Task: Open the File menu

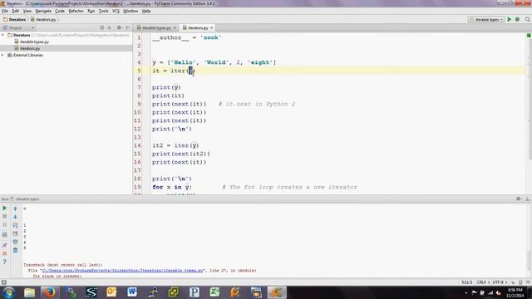Action: click(5, 11)
